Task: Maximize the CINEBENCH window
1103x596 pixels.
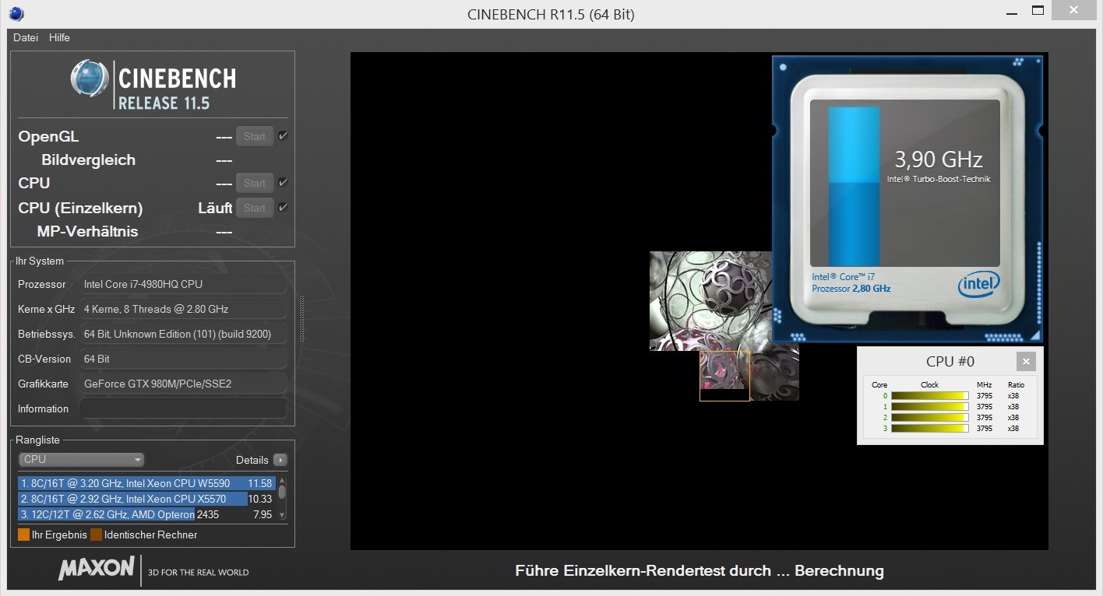Action: click(1038, 11)
